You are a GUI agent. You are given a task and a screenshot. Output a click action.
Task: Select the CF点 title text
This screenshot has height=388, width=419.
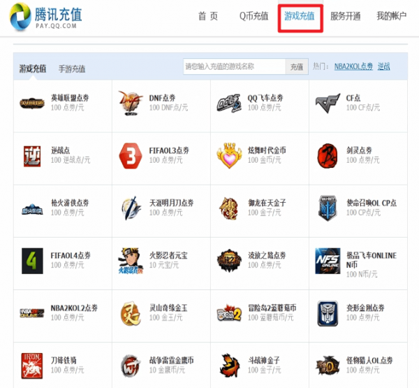click(x=353, y=98)
